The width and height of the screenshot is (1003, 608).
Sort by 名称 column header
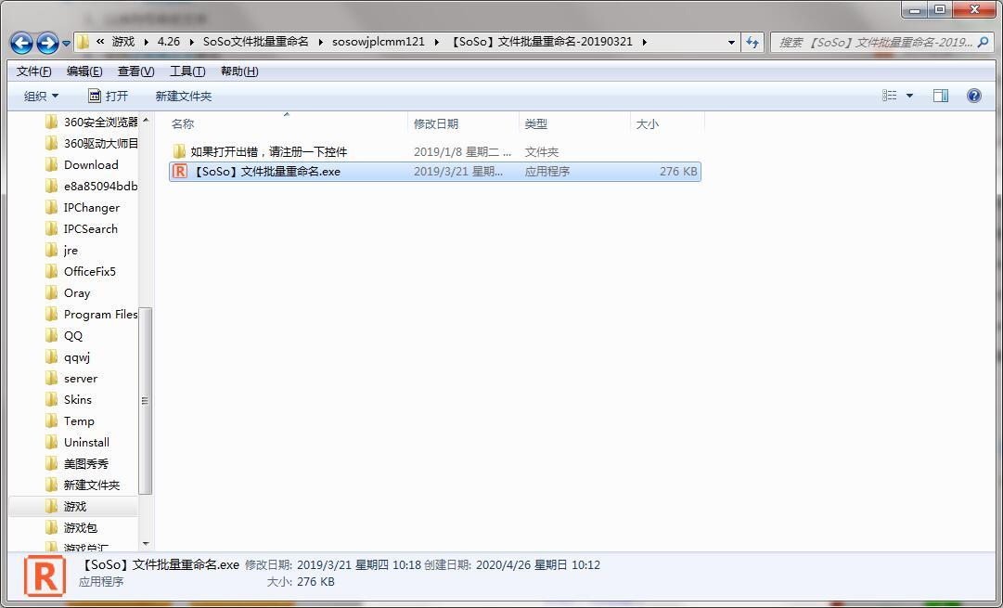(x=183, y=123)
